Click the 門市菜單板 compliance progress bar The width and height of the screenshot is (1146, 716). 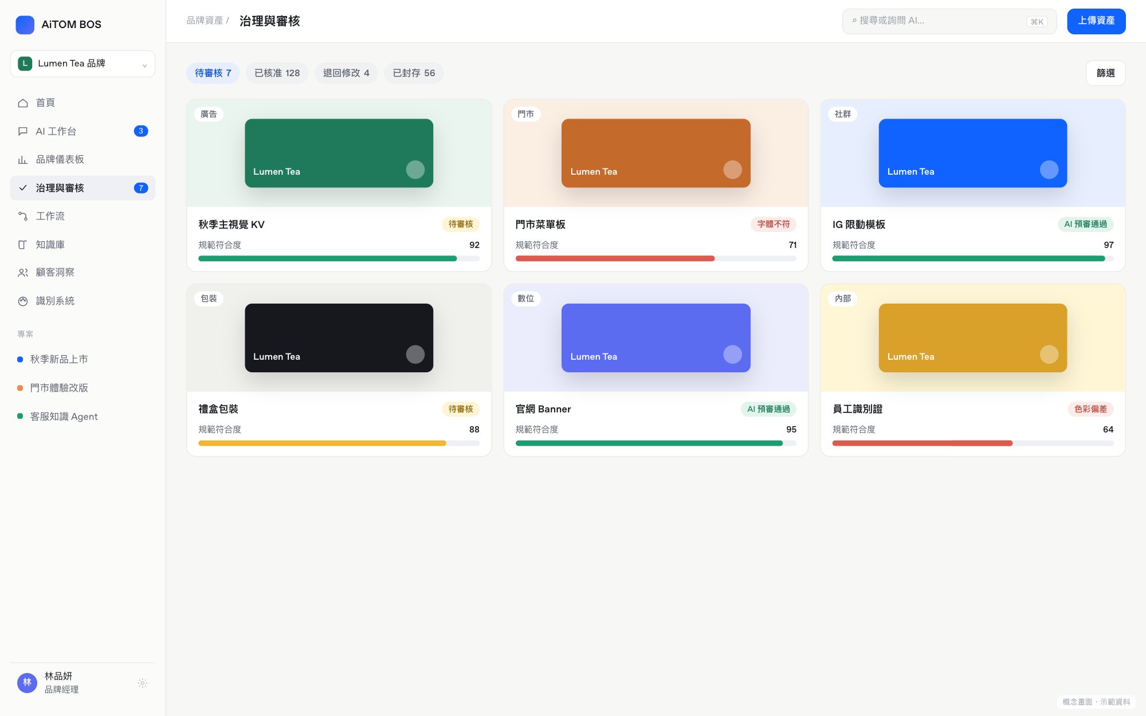(656, 258)
